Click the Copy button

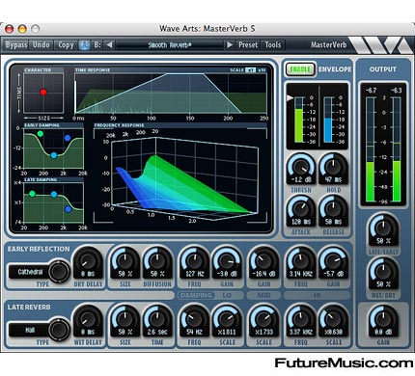pyautogui.click(x=66, y=45)
